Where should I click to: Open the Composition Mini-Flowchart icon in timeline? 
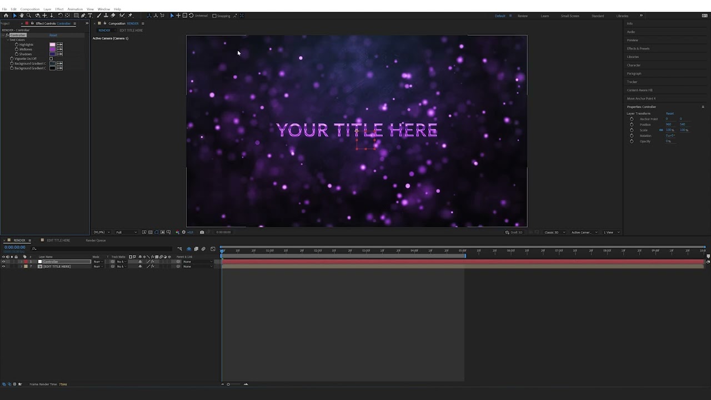[179, 248]
